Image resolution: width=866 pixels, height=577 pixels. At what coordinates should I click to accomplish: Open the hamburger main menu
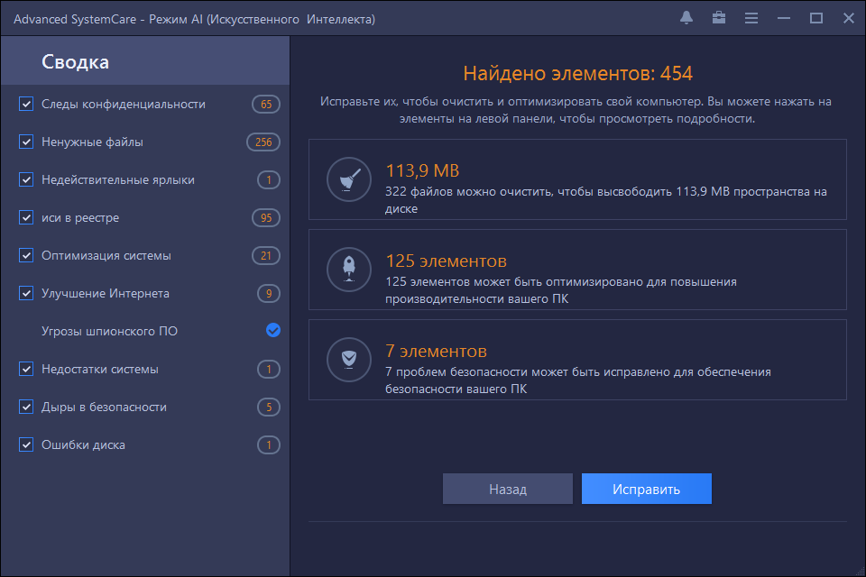tap(751, 17)
